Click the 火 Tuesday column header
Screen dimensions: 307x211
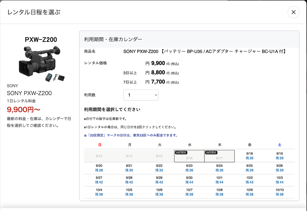(x=160, y=145)
